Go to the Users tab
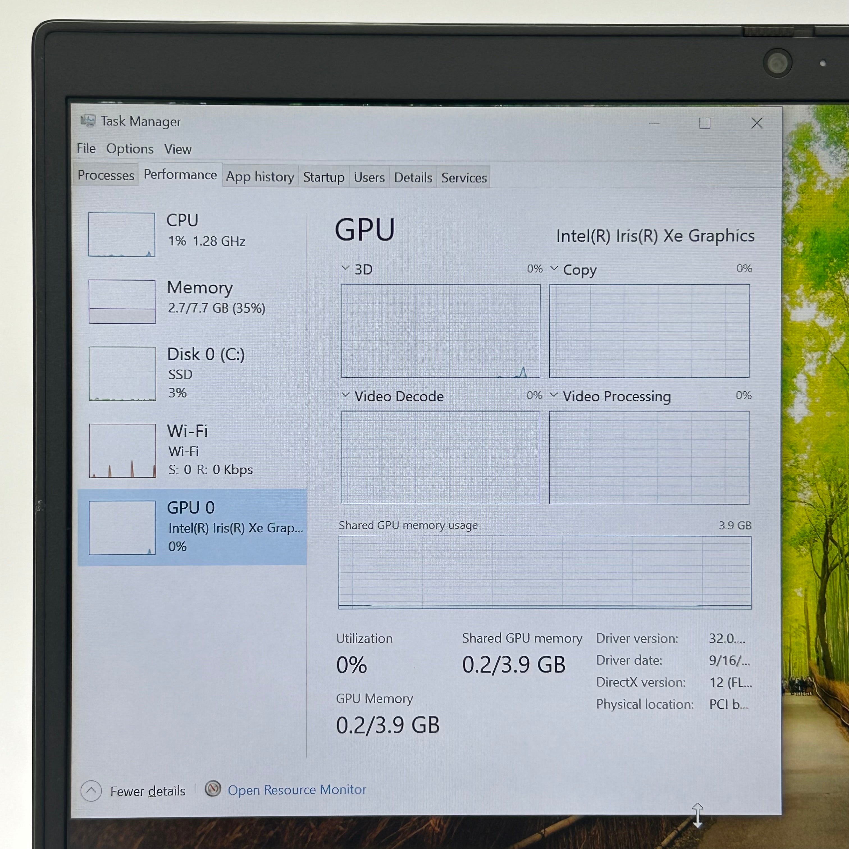The height and width of the screenshot is (849, 849). click(x=369, y=177)
